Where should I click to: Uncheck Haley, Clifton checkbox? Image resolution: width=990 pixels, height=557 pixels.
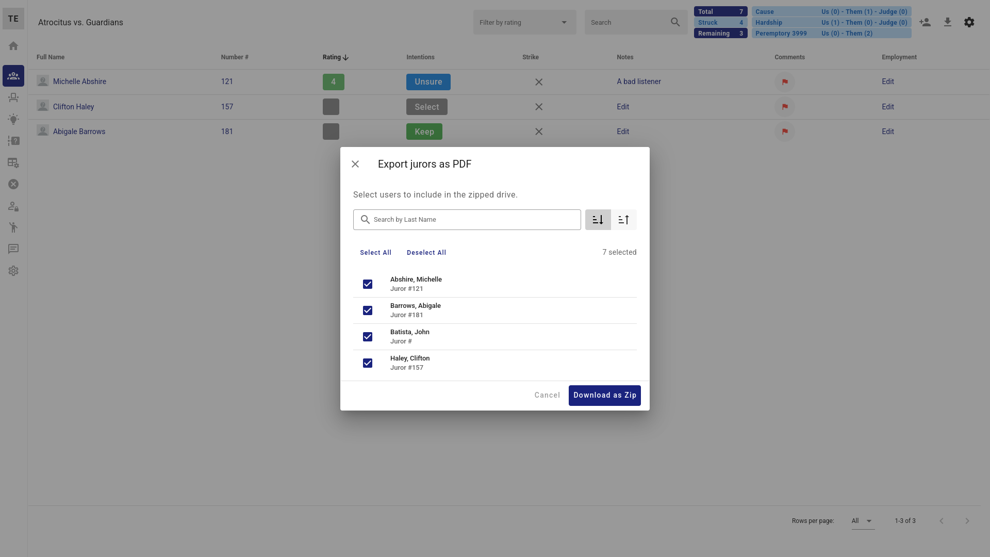368,363
